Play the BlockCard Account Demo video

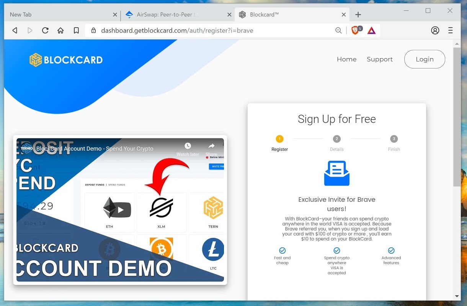click(120, 210)
